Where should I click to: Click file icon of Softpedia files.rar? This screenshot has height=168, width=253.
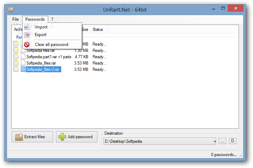(23, 51)
